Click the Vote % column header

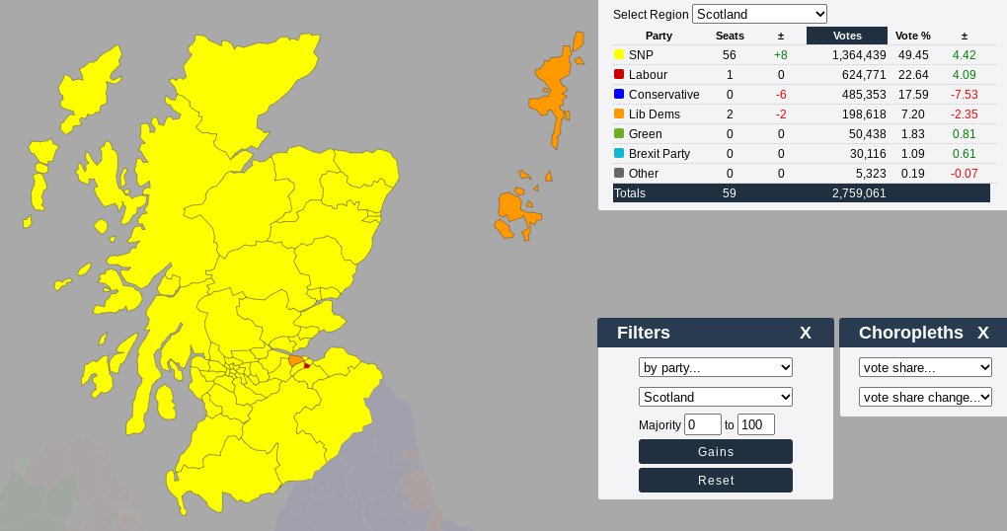coord(912,36)
